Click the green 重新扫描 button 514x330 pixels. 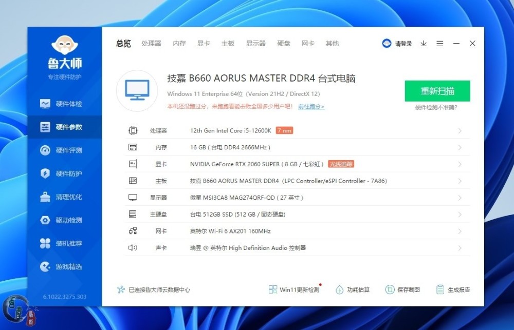437,91
